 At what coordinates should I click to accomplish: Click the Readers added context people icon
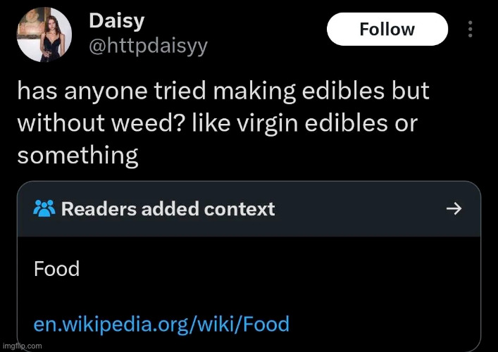point(44,208)
